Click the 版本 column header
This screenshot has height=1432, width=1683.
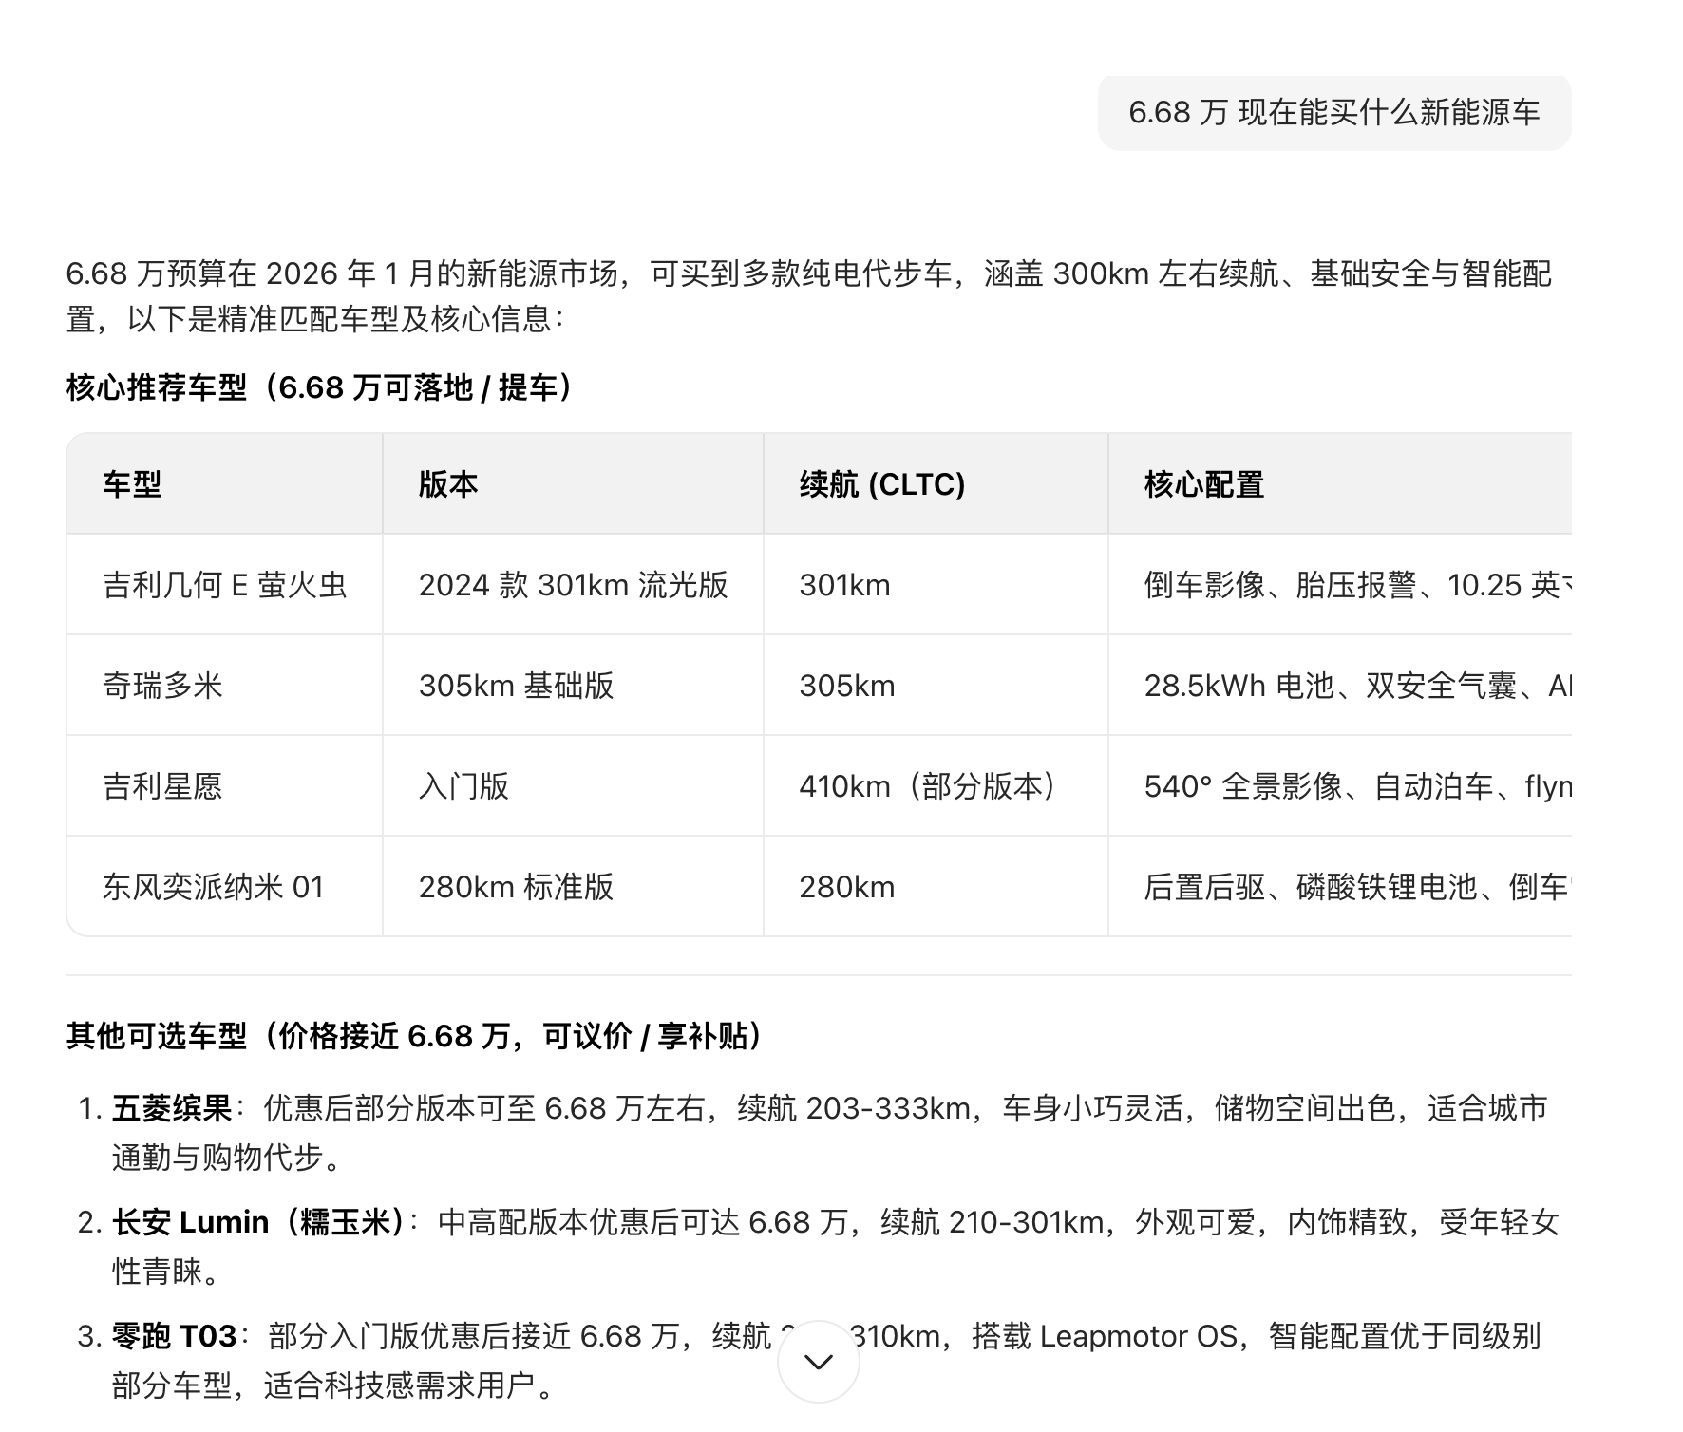point(573,484)
